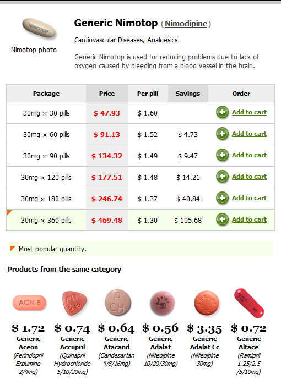Open the Nimodipine link in the title
Image resolution: width=281 pixels, height=379 pixels.
(x=186, y=24)
